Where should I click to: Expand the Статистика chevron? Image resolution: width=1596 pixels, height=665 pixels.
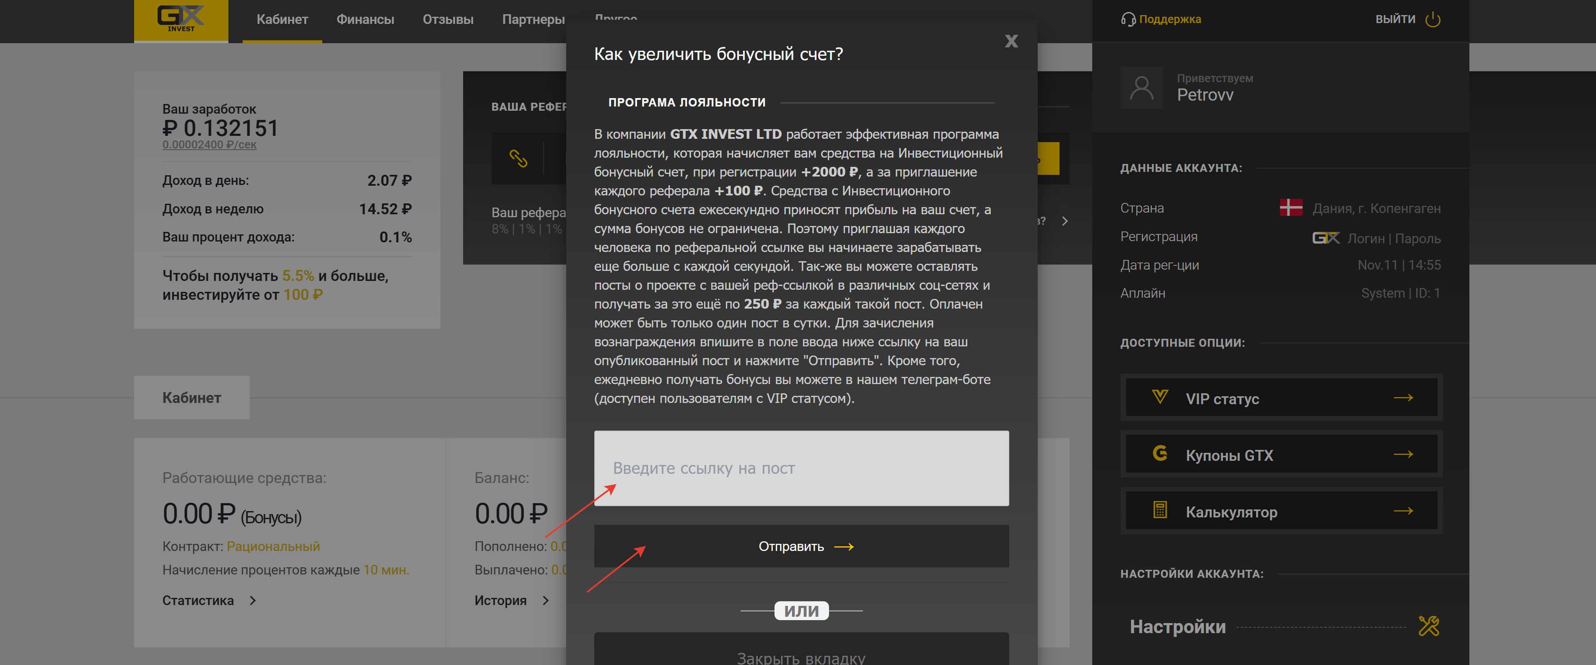tap(253, 600)
